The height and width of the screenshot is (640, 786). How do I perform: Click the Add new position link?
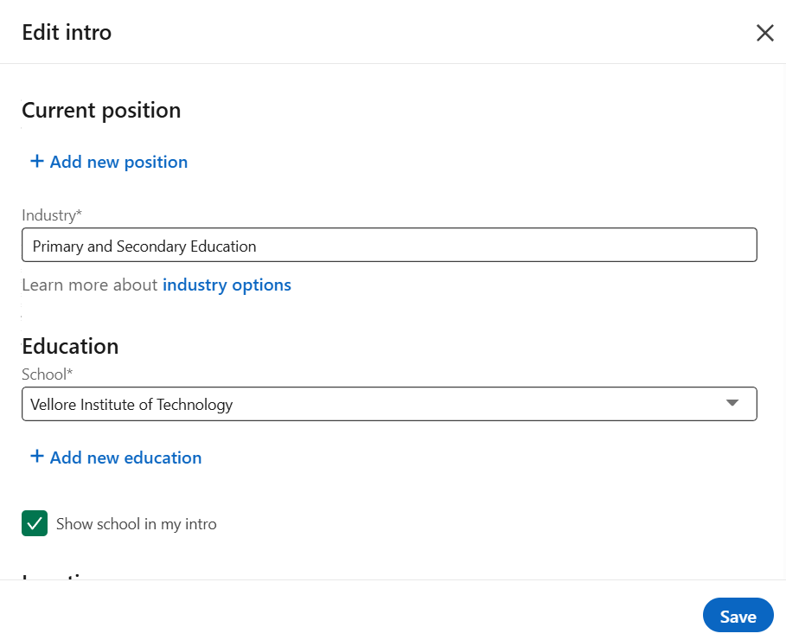118,162
